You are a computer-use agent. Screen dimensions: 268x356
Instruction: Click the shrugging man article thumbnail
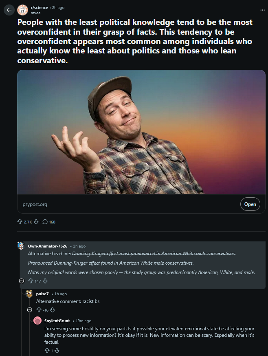pos(141,132)
